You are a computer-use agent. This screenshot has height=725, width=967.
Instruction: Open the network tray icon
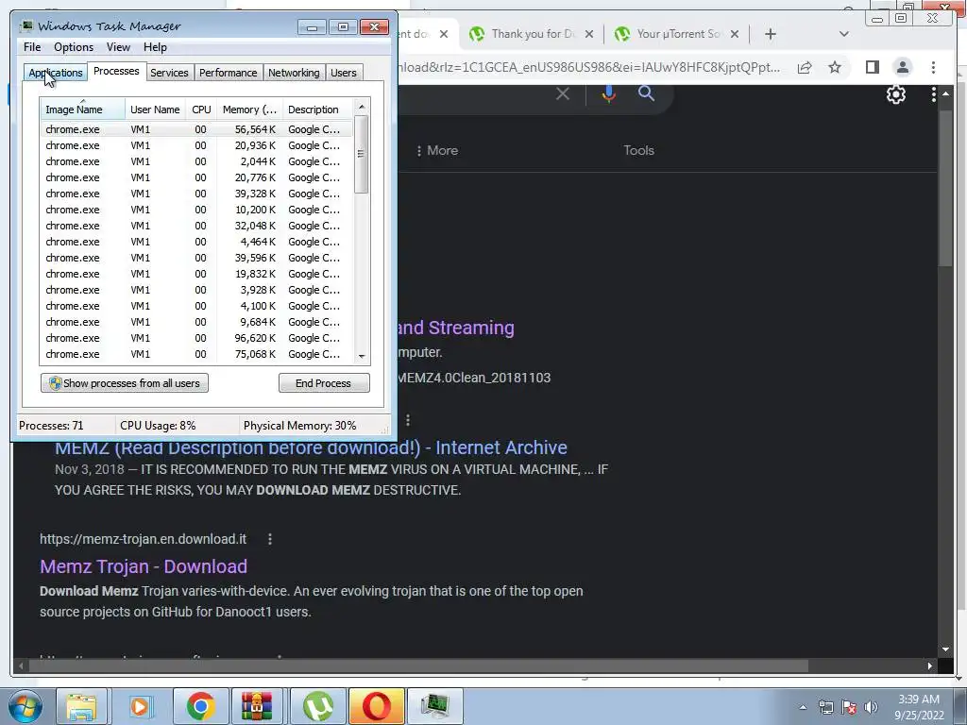825,707
